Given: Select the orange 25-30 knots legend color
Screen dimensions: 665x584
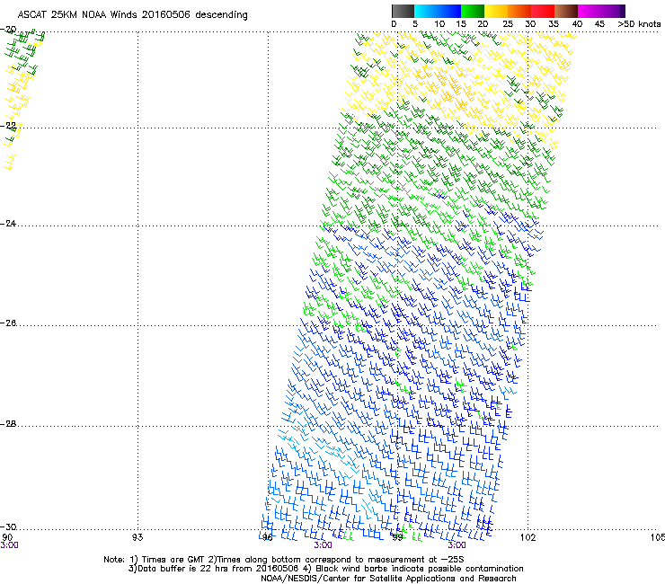Looking at the screenshot, I should 519,11.
